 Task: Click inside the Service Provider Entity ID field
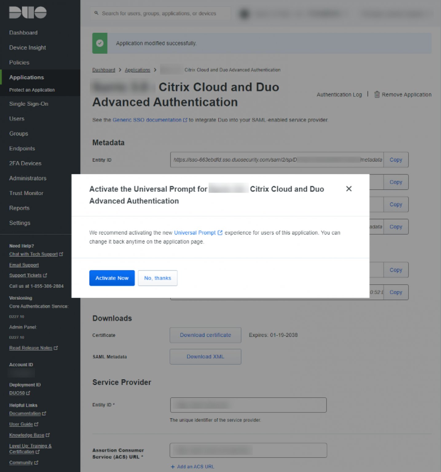coord(248,405)
